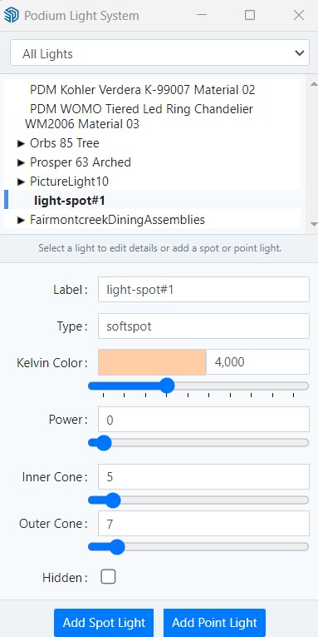This screenshot has height=637, width=318.
Task: Click the Add Point Light button
Action: click(x=214, y=622)
